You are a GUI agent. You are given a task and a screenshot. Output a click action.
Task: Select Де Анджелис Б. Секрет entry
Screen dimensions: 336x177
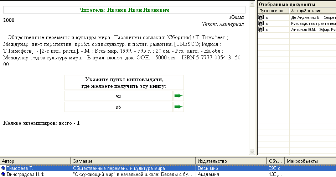pos(297,17)
